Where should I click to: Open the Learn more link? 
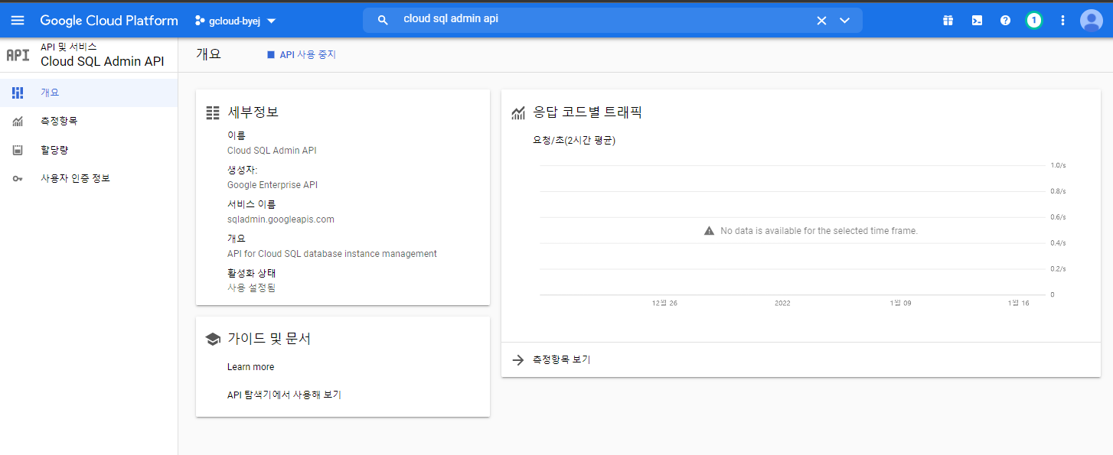(x=250, y=367)
